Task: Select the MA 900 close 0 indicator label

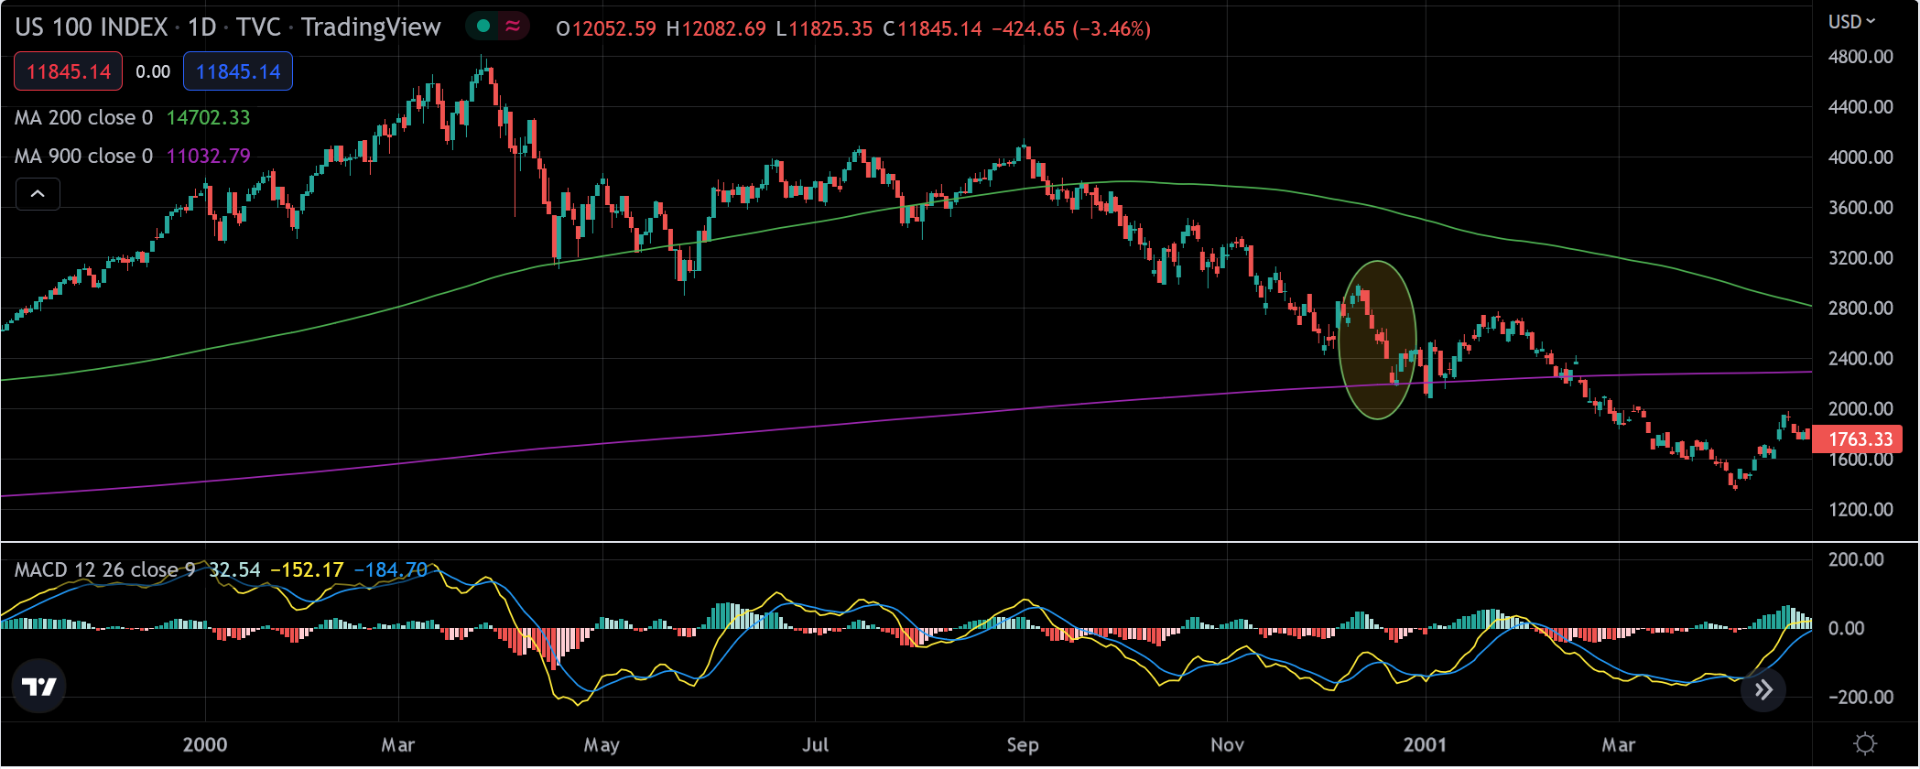Action: click(x=83, y=156)
